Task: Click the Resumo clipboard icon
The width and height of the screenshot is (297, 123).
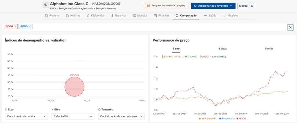Action: tap(46, 16)
